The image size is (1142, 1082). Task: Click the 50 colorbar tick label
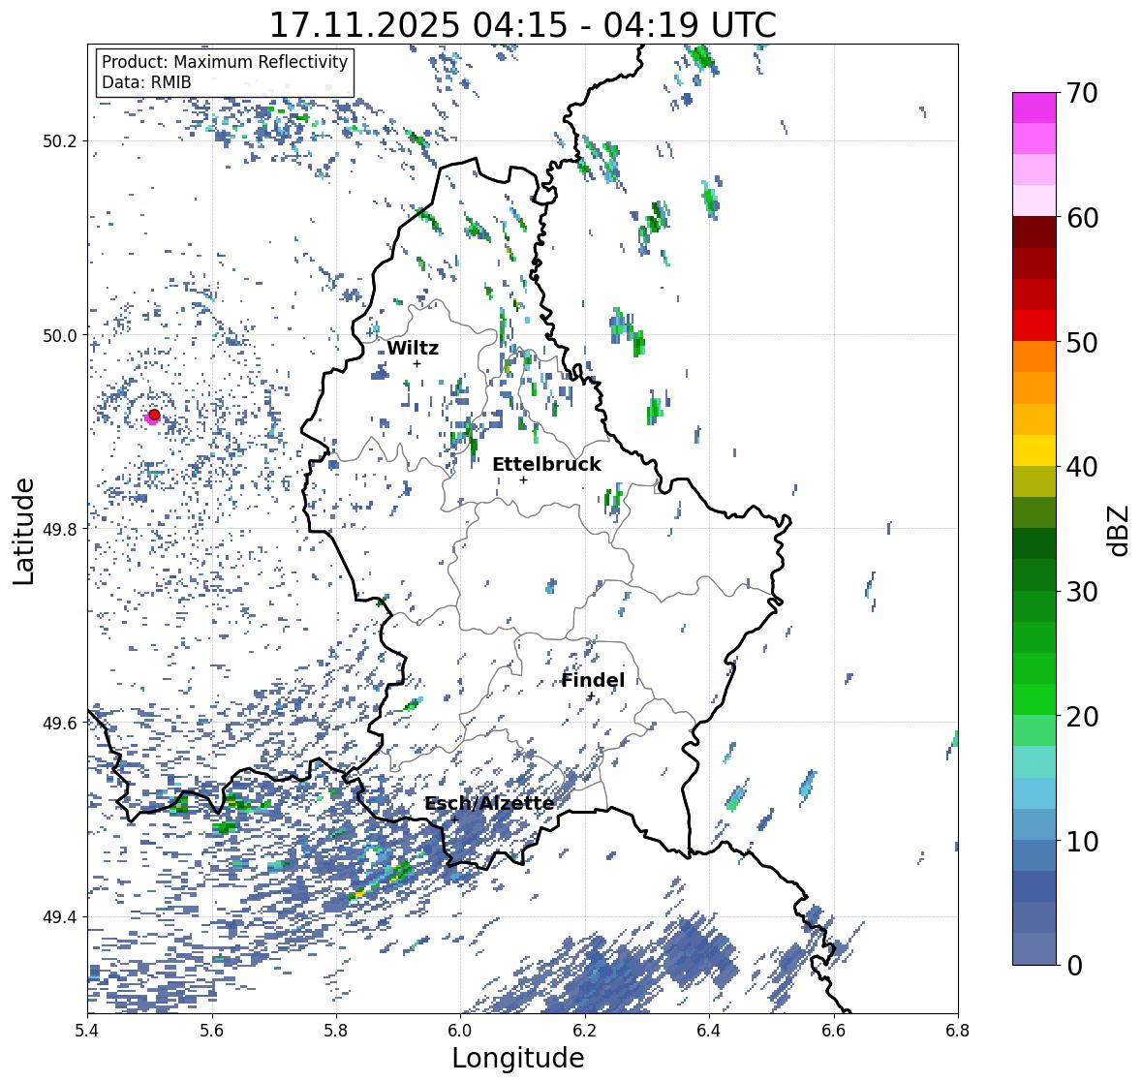tap(1081, 342)
